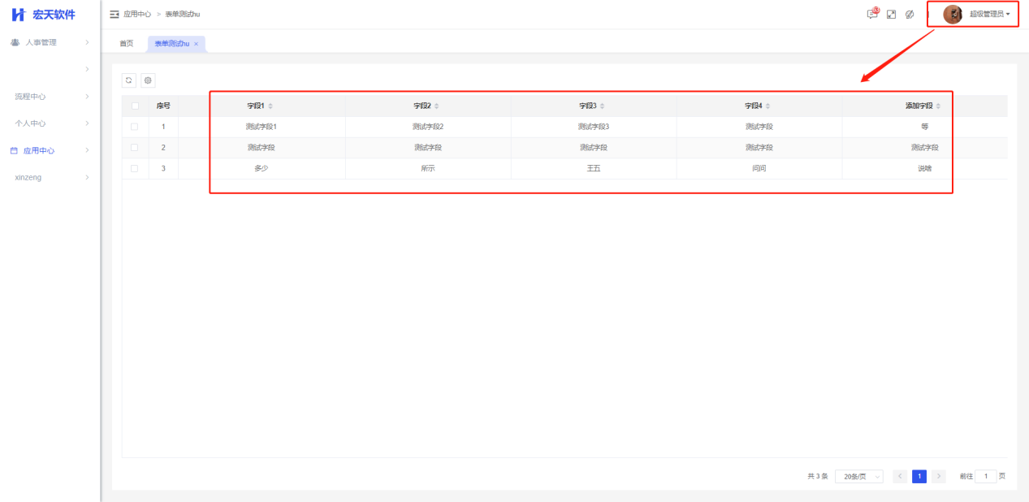This screenshot has height=502, width=1029.
Task: Click cell 所示 in row 3
Action: pos(428,168)
